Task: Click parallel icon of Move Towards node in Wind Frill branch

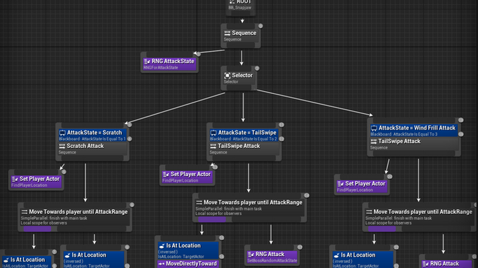Action: pyautogui.click(x=369, y=212)
